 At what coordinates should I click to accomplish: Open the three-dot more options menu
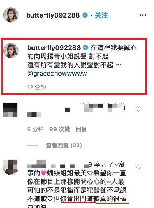(143, 15)
